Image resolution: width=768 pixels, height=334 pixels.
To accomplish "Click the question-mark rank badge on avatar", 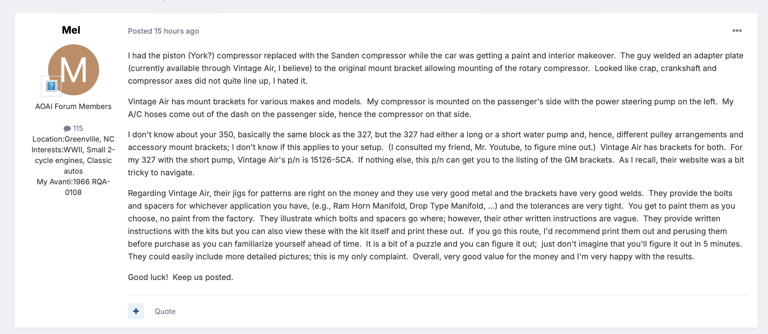I will pyautogui.click(x=51, y=86).
